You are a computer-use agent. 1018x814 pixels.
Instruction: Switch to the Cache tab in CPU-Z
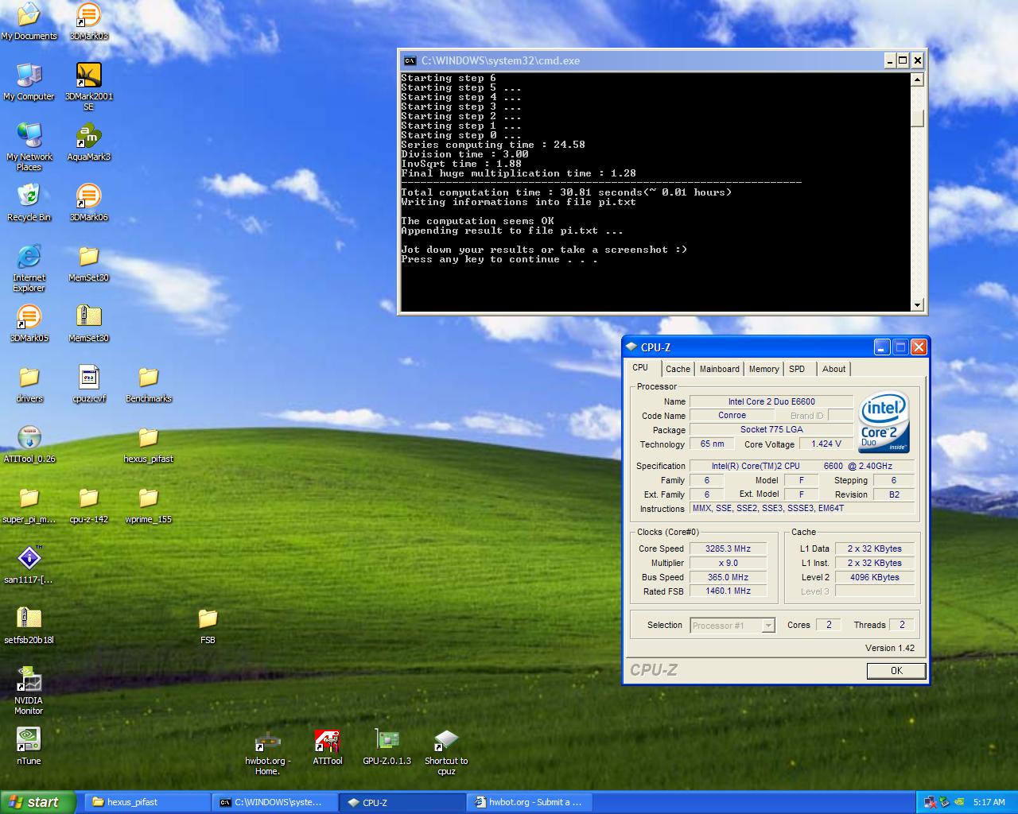coord(678,369)
